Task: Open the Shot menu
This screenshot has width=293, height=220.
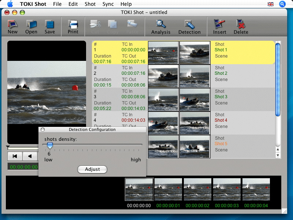Action: point(90,4)
